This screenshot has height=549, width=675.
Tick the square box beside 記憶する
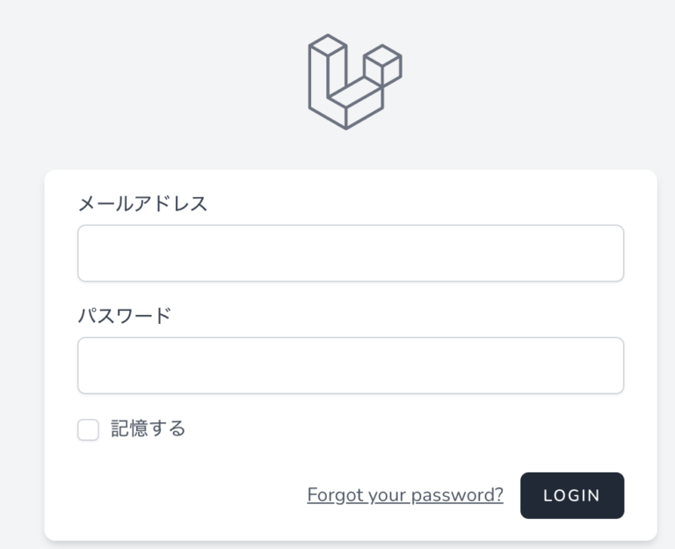coord(88,430)
